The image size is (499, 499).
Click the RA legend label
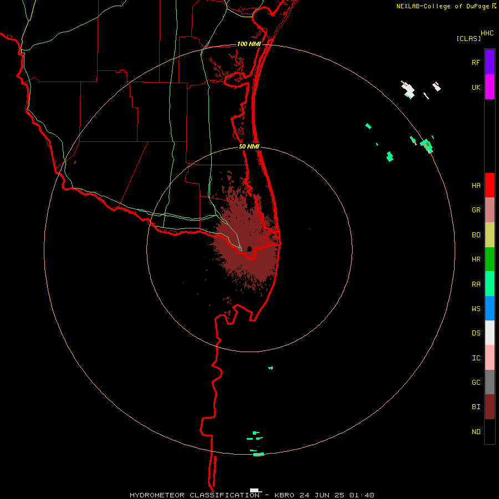coord(476,284)
